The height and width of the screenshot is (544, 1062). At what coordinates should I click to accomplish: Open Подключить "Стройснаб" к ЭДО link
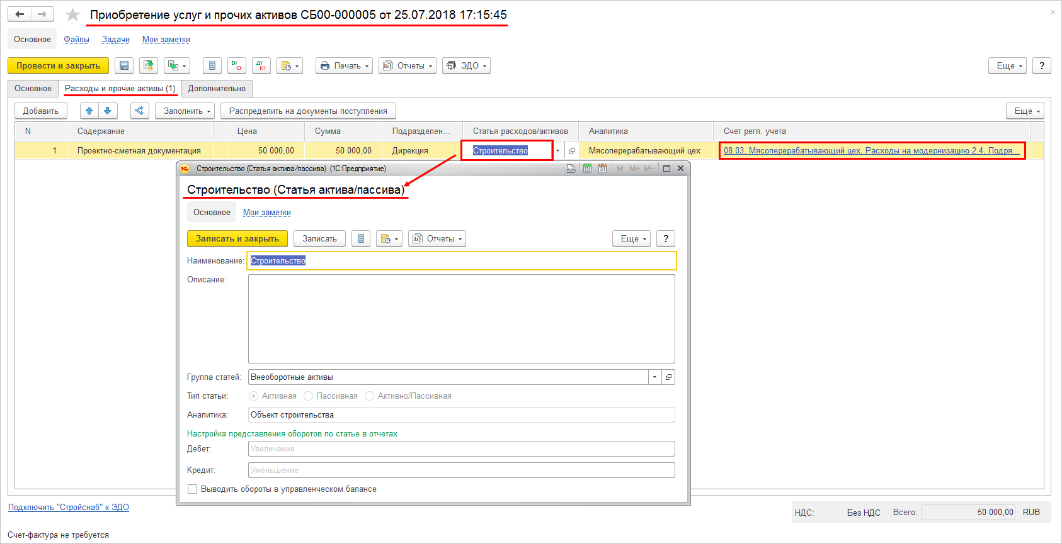69,507
